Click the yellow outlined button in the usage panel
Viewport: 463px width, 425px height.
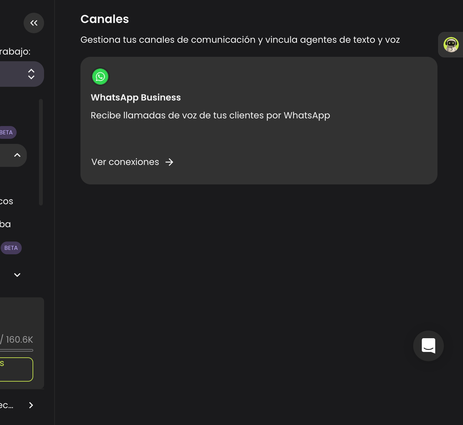[16, 369]
